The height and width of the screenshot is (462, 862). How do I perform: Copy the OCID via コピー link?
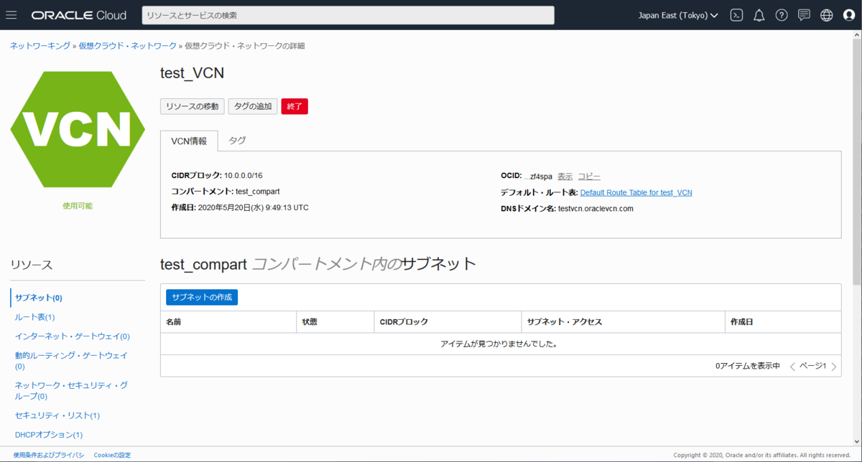tap(589, 176)
